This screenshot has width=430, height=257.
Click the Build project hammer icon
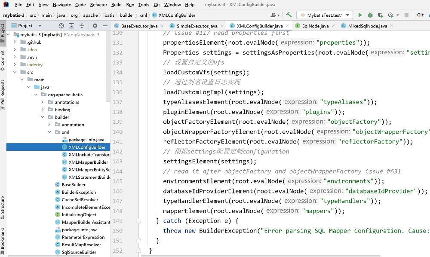289,15
